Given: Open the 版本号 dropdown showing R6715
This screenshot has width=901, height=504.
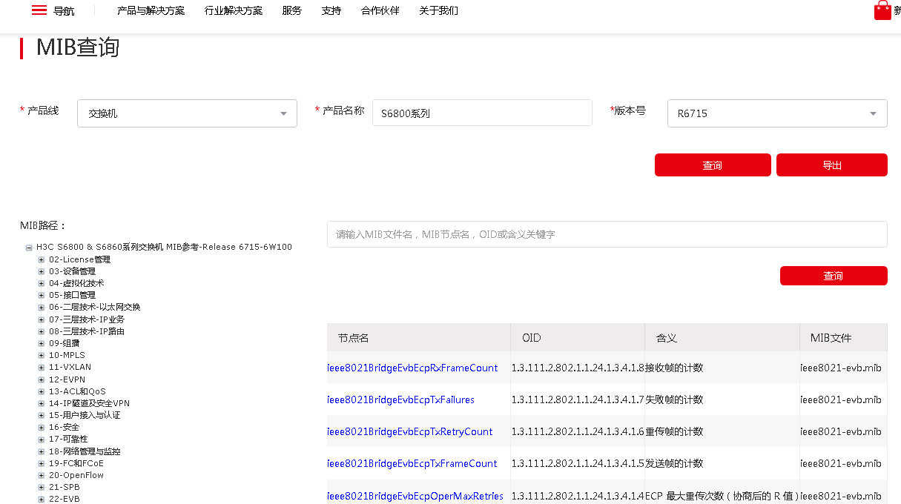Looking at the screenshot, I should (x=777, y=113).
